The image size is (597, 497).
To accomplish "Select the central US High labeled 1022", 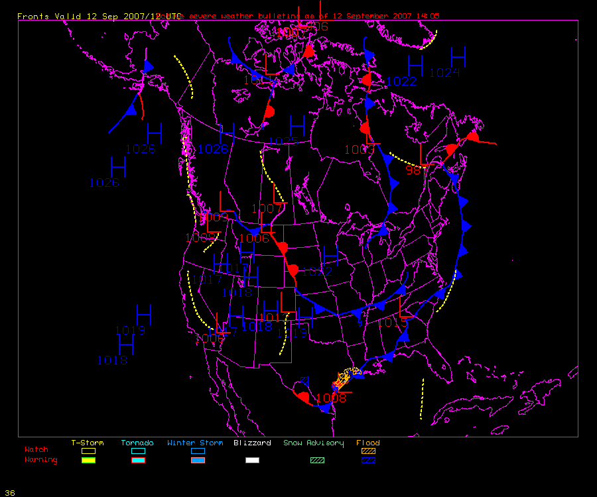I will click(x=330, y=256).
